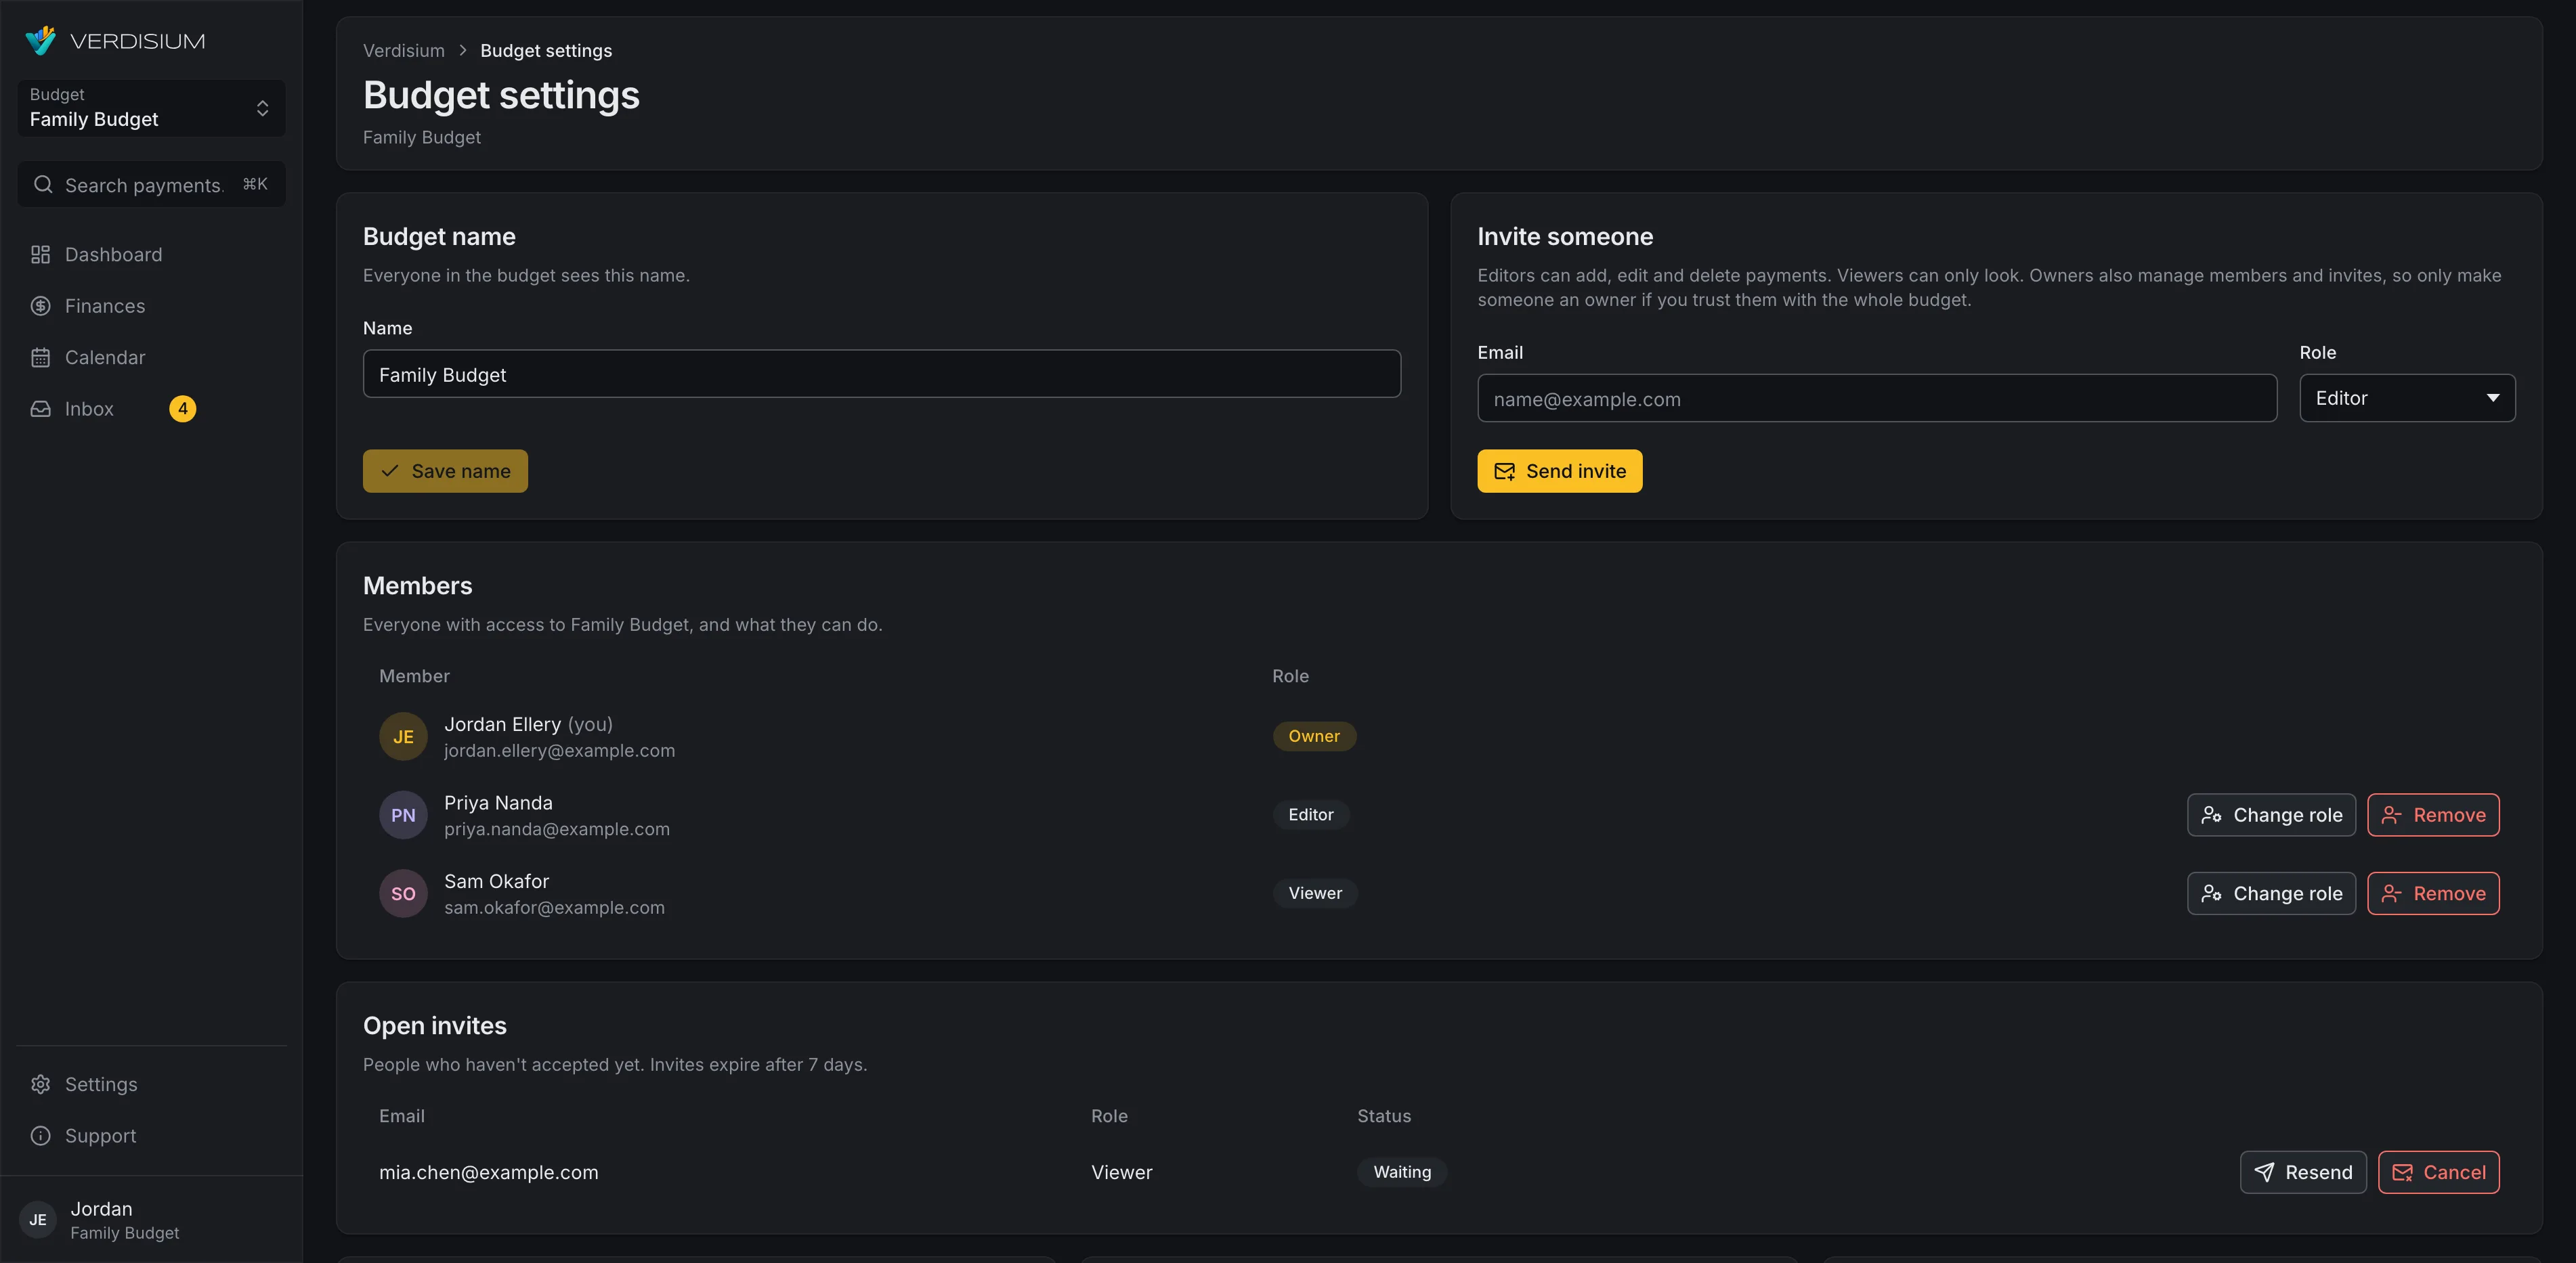Change role for Sam Okafor

coord(2271,893)
